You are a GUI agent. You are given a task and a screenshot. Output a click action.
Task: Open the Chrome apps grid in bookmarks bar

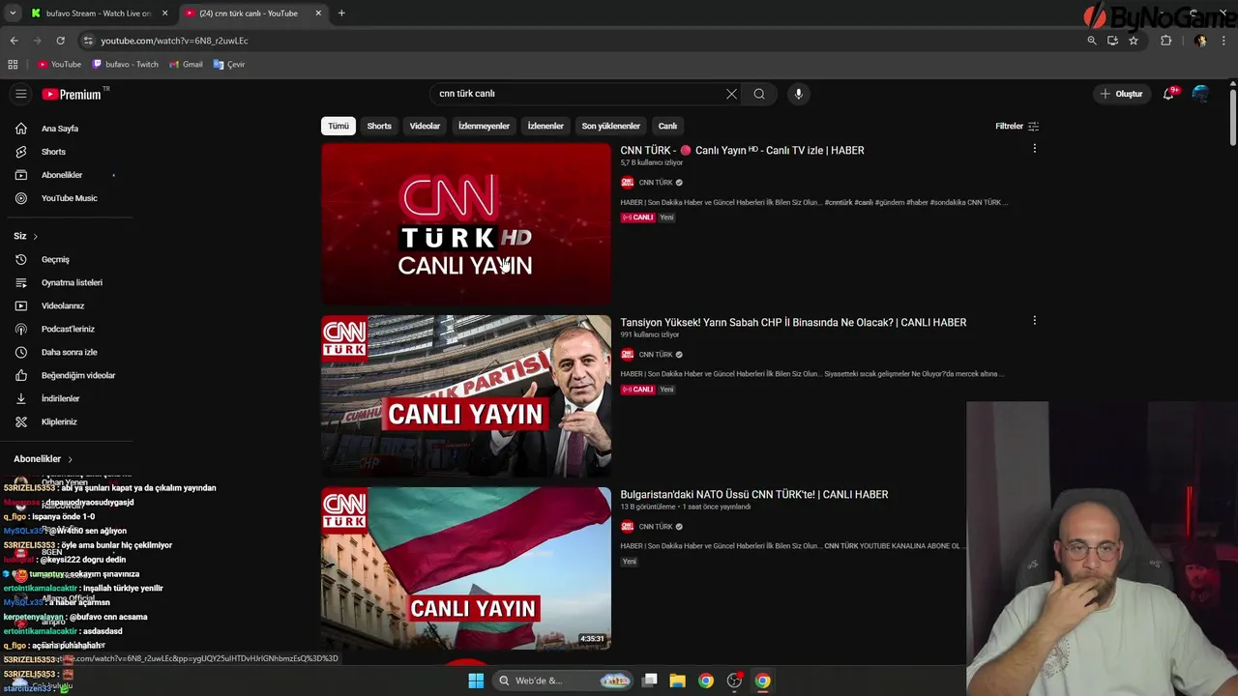[x=13, y=65]
